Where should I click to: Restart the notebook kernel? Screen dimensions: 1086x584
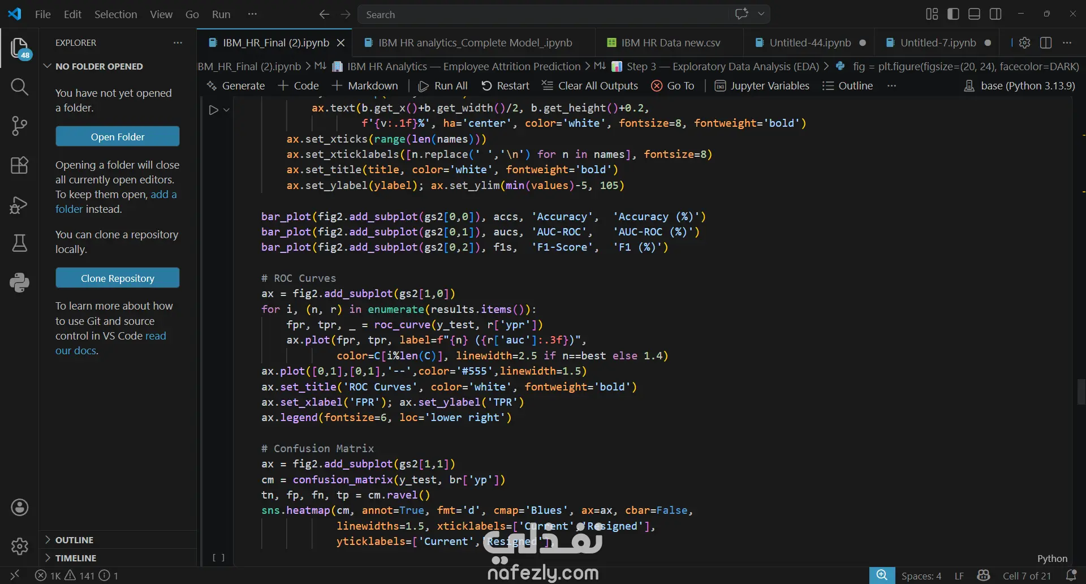tap(505, 85)
